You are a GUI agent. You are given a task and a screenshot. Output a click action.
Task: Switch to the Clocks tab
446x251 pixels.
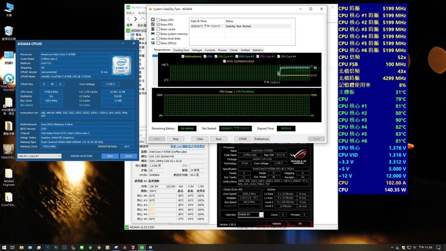[234, 50]
